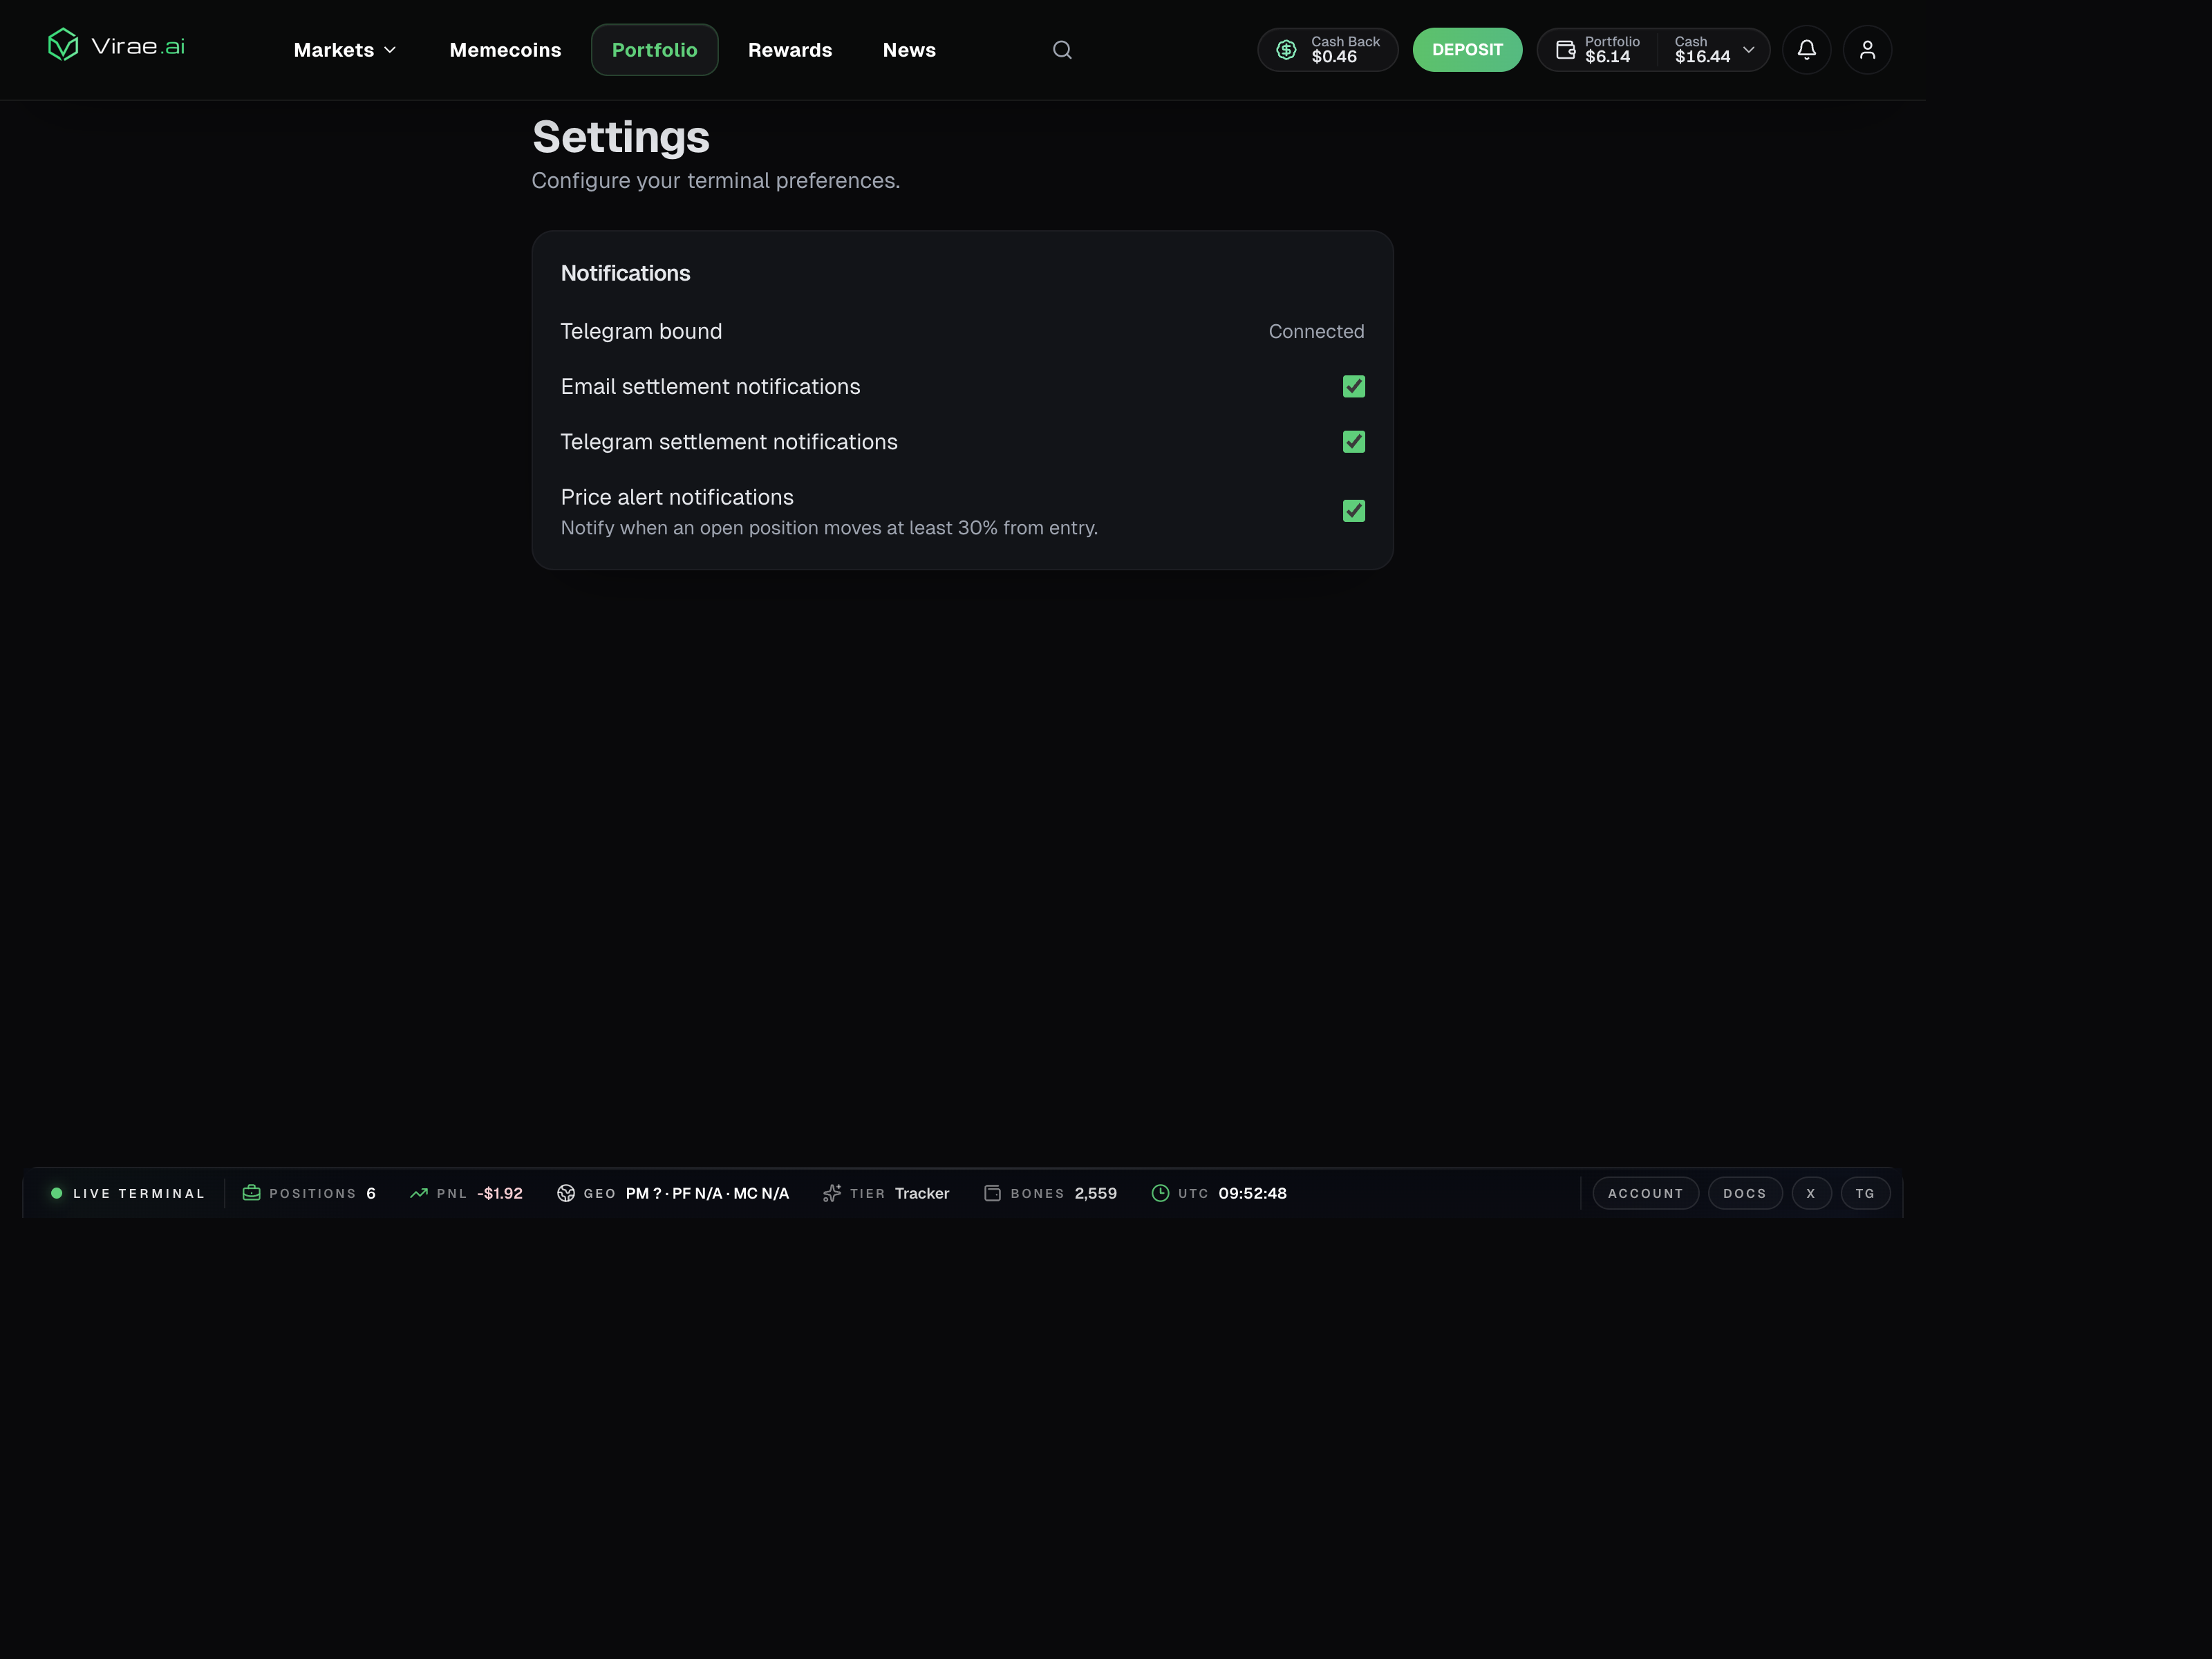Click the Portfolio $6.14 amount

coord(1607,57)
